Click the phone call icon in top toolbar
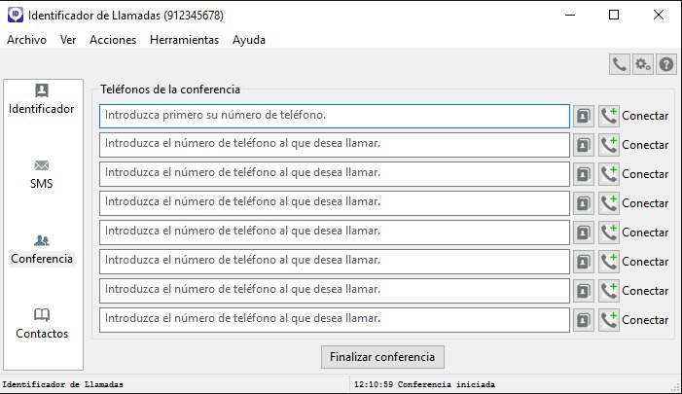This screenshot has height=394, width=682. 620,64
